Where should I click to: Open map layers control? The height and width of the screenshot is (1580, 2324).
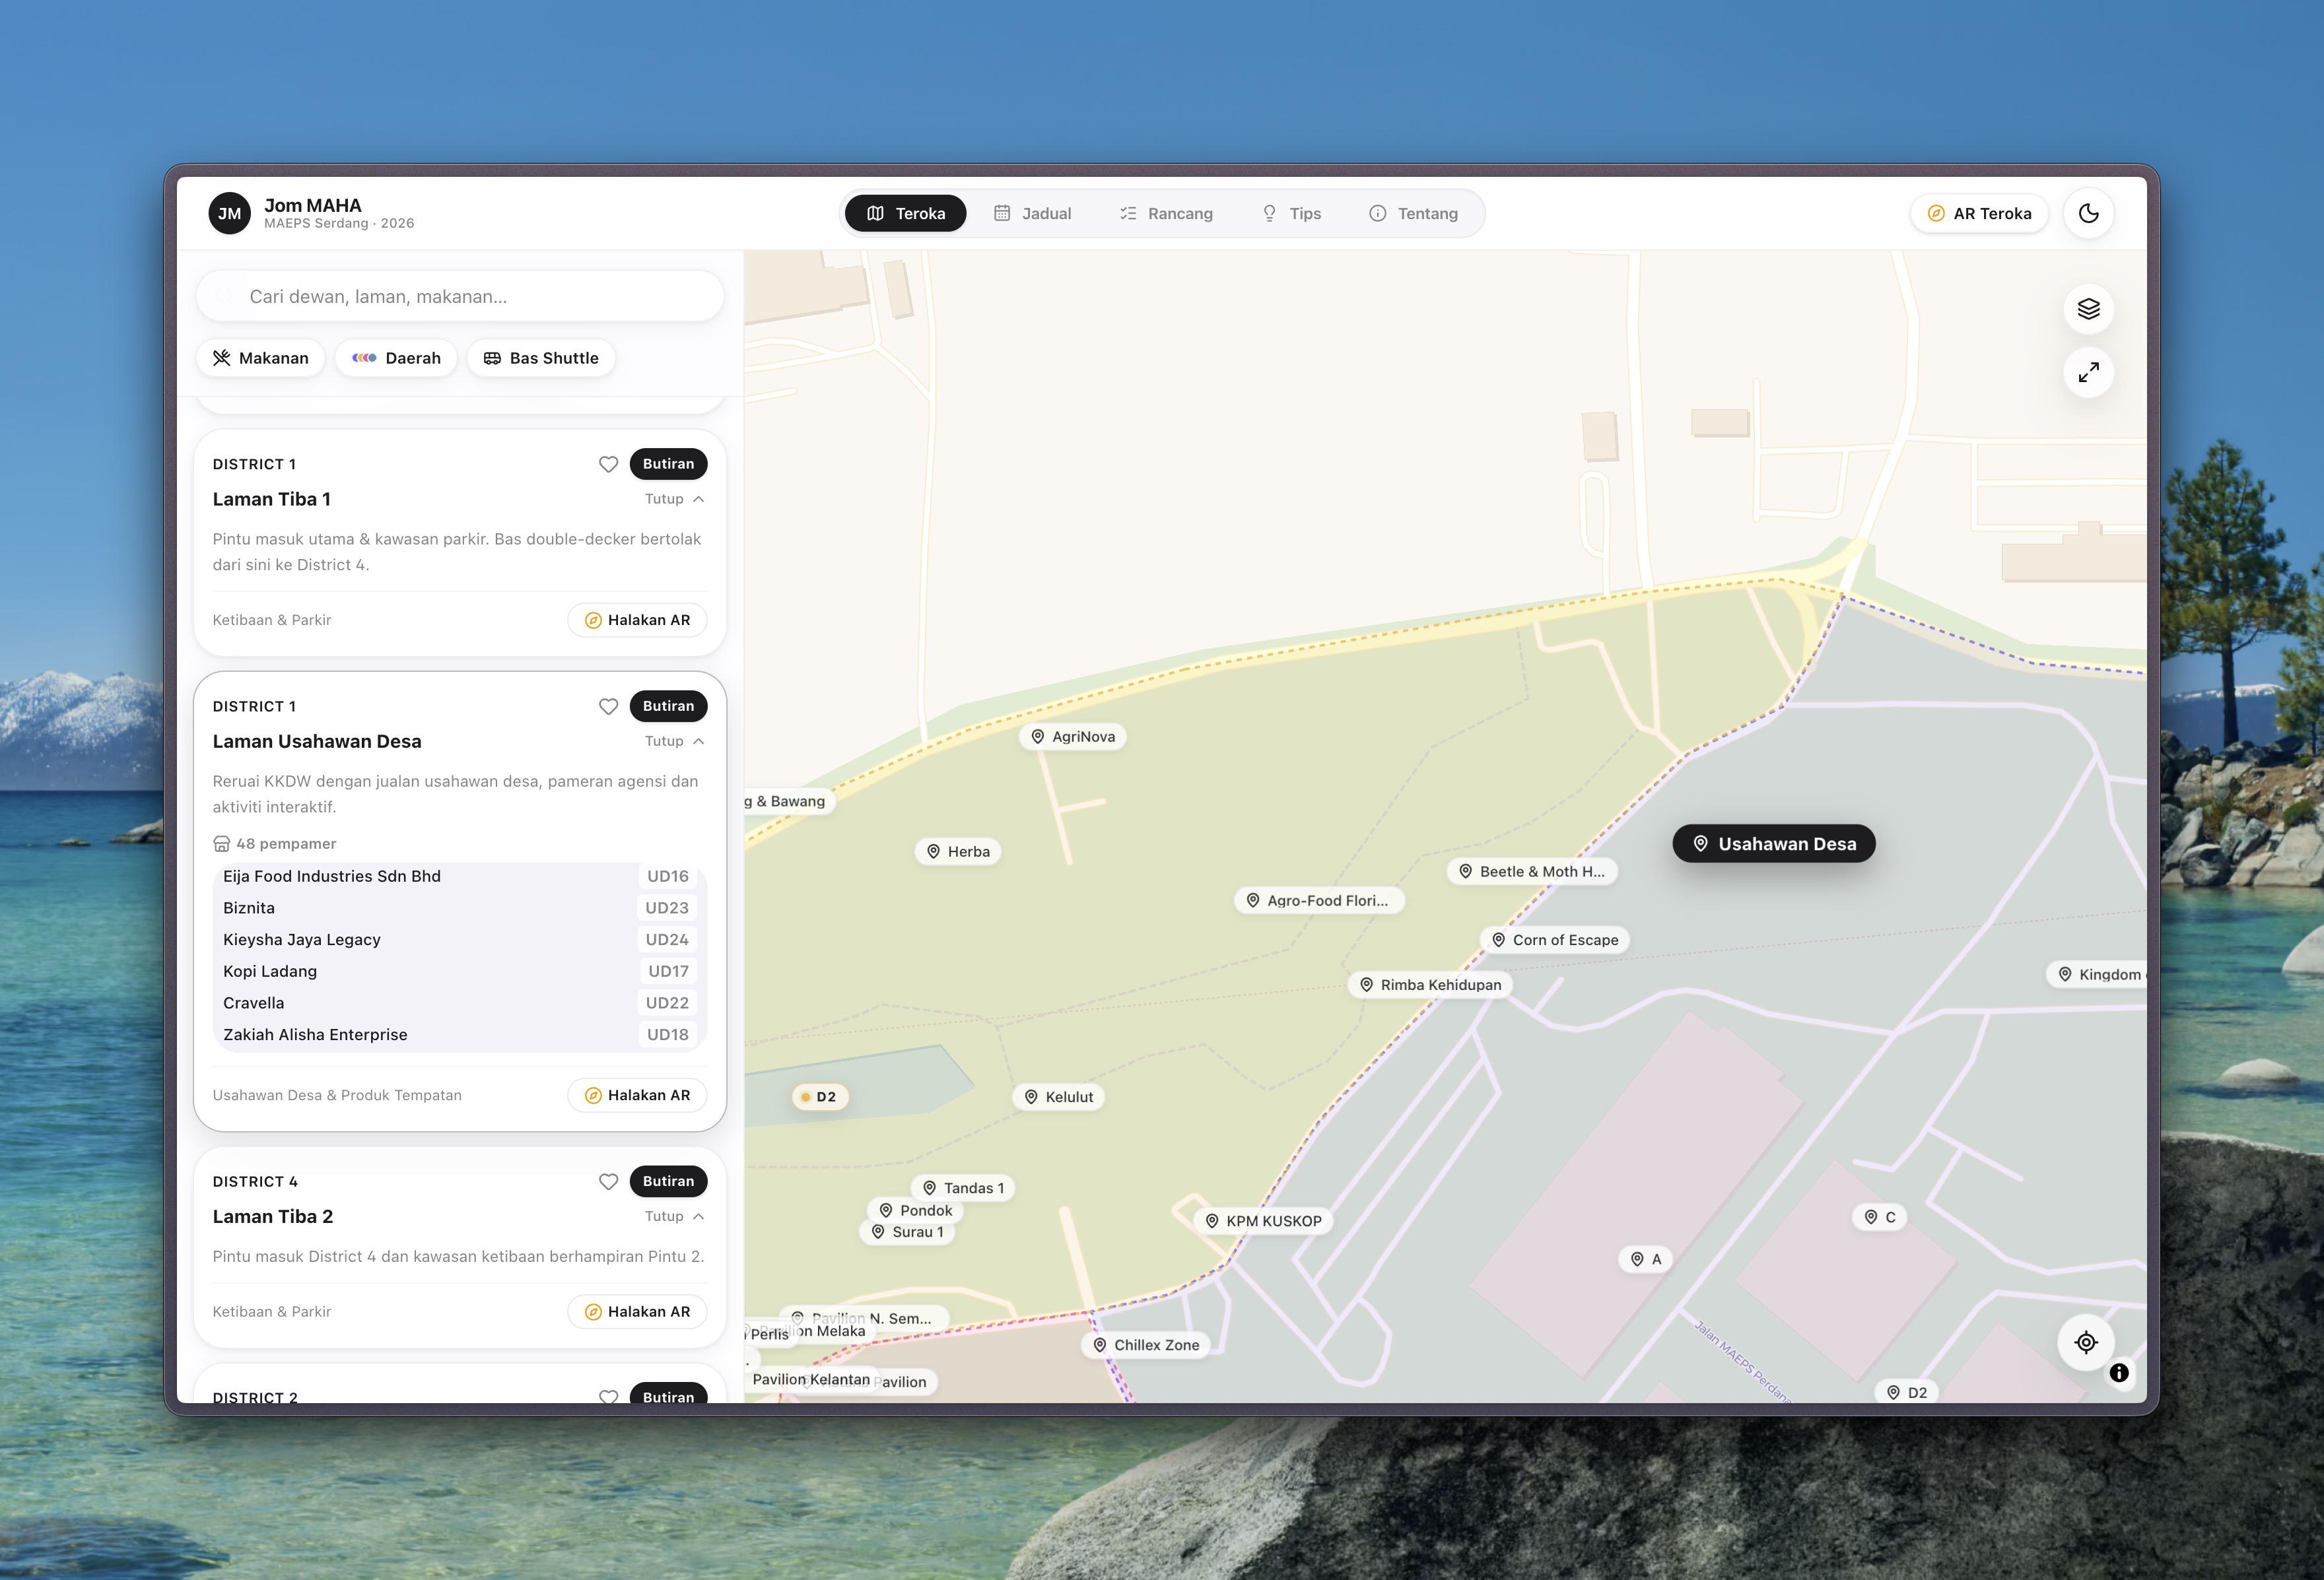(2088, 309)
